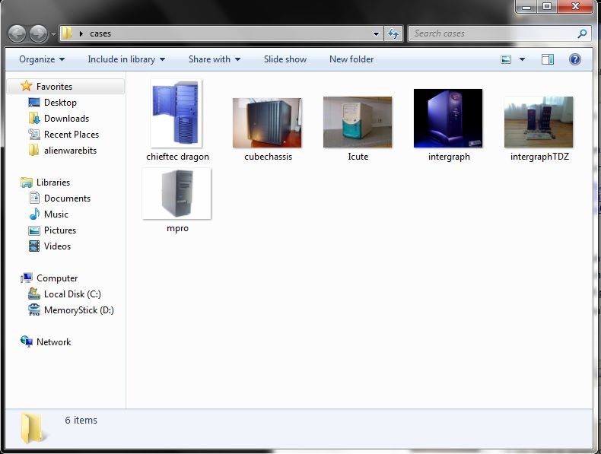Image resolution: width=601 pixels, height=454 pixels.
Task: Click the Documents library icon
Action: pos(34,198)
